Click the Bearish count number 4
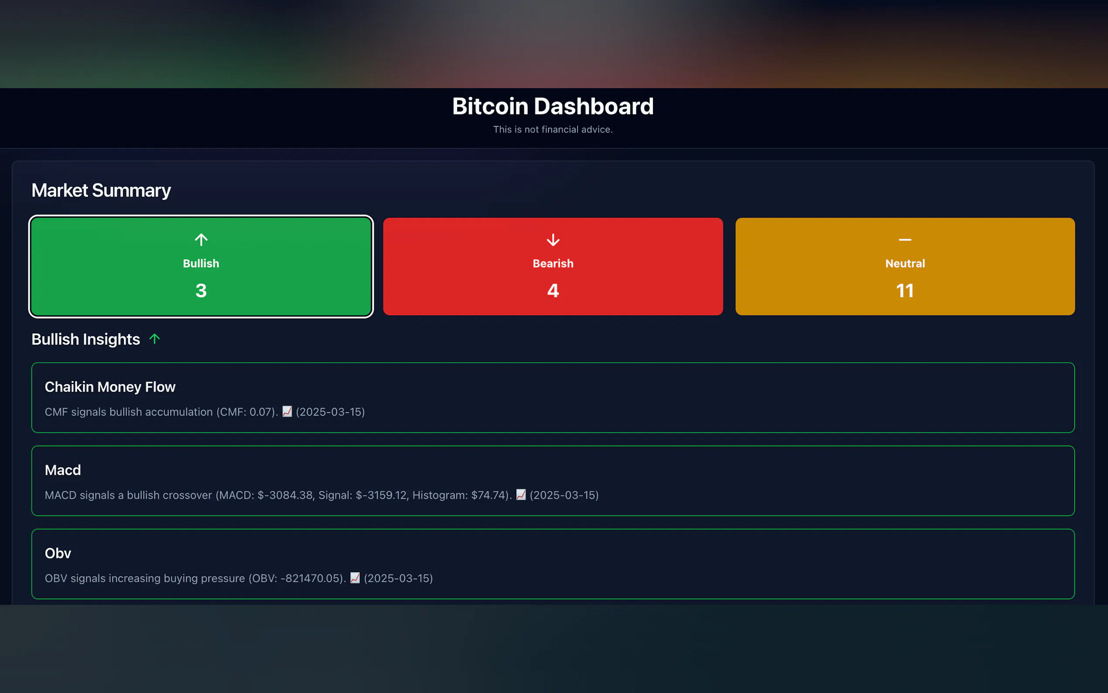This screenshot has height=693, width=1108. point(553,291)
